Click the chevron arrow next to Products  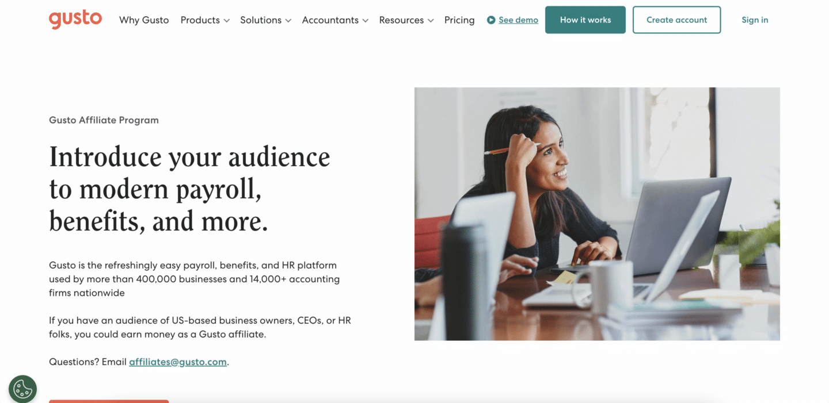tap(227, 21)
